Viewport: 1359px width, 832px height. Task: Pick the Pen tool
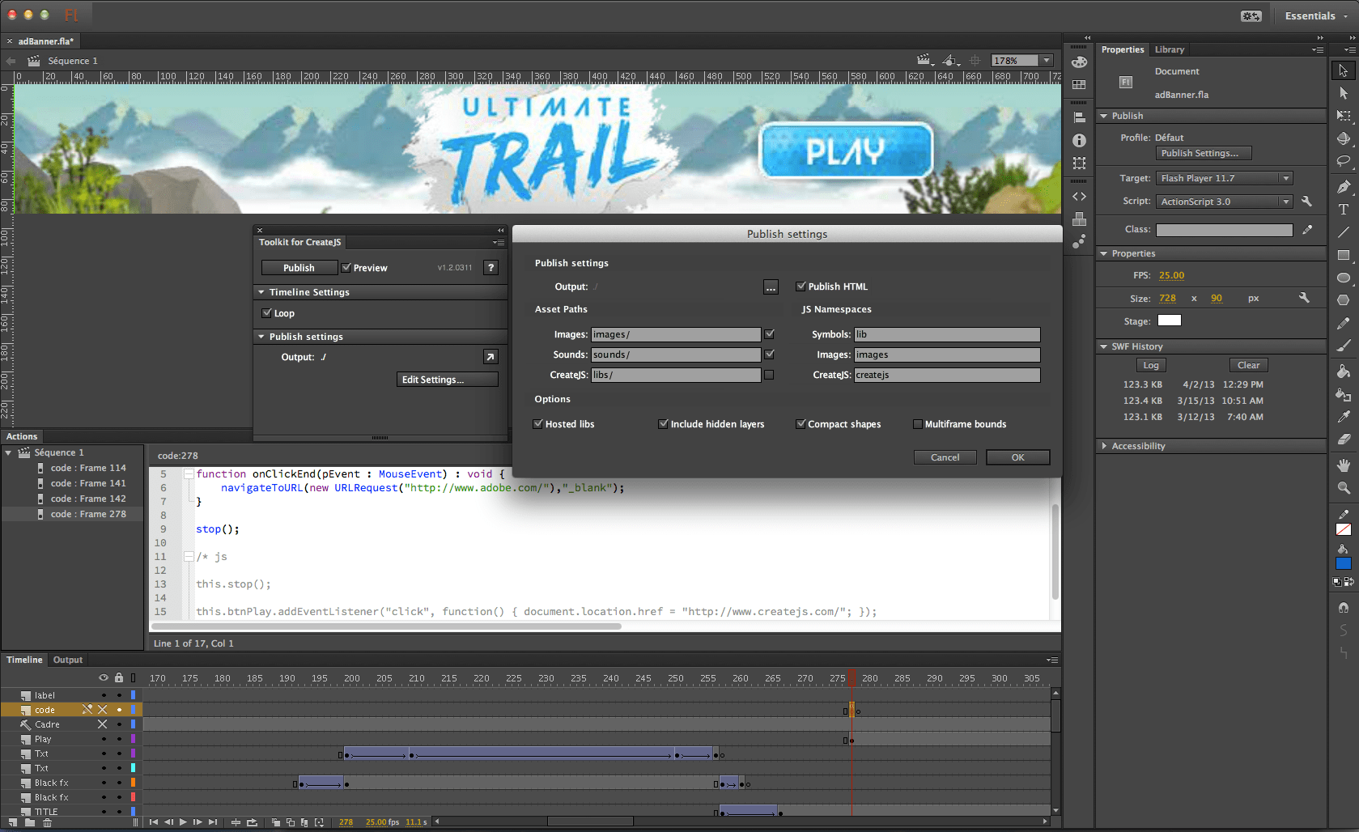tap(1343, 185)
